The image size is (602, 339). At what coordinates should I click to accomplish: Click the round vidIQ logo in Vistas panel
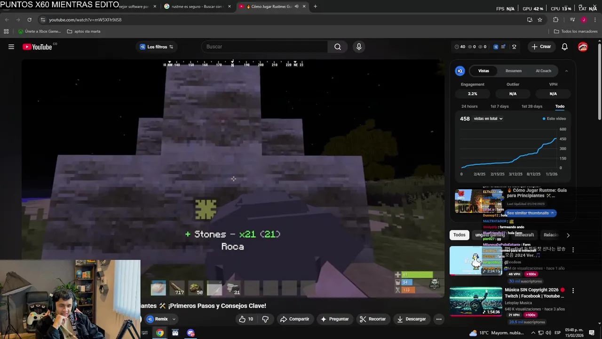point(460,71)
